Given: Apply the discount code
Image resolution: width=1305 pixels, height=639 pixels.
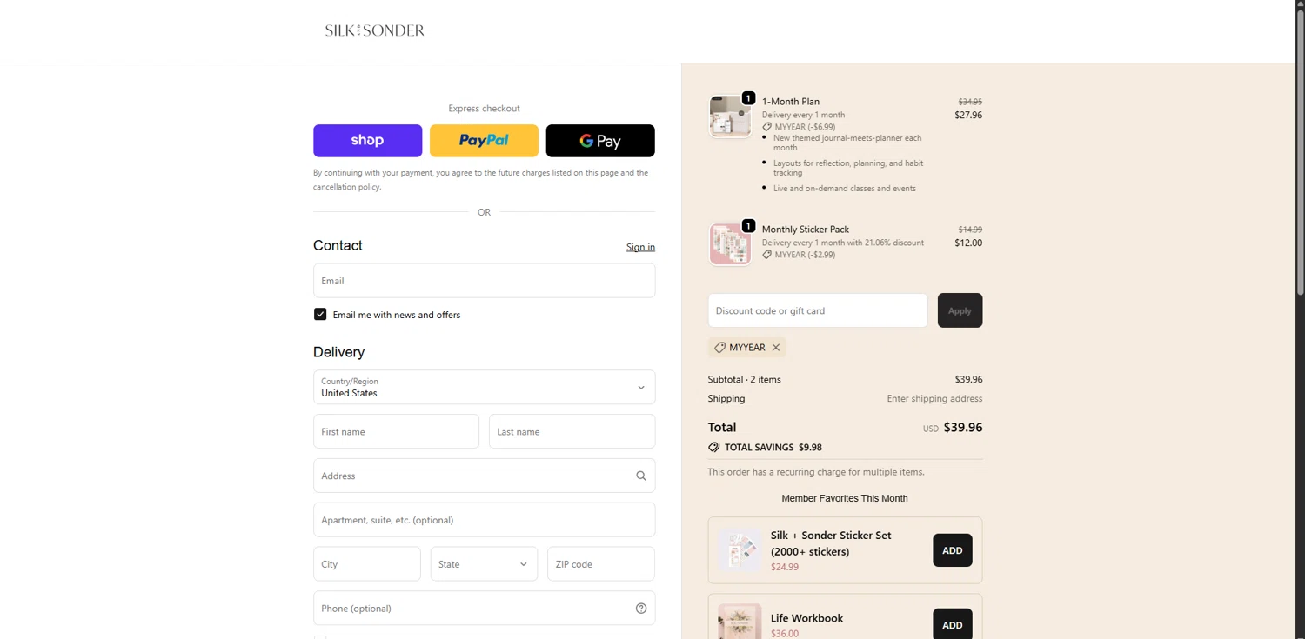Looking at the screenshot, I should 960,310.
